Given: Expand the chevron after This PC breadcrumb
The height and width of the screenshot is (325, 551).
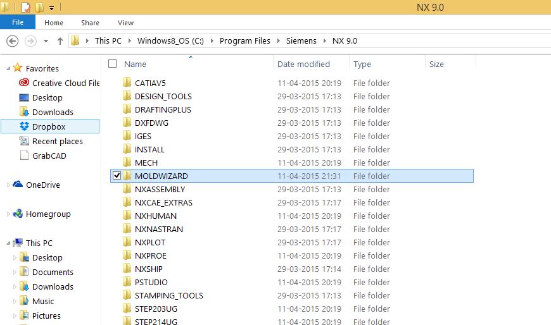Looking at the screenshot, I should (130, 40).
